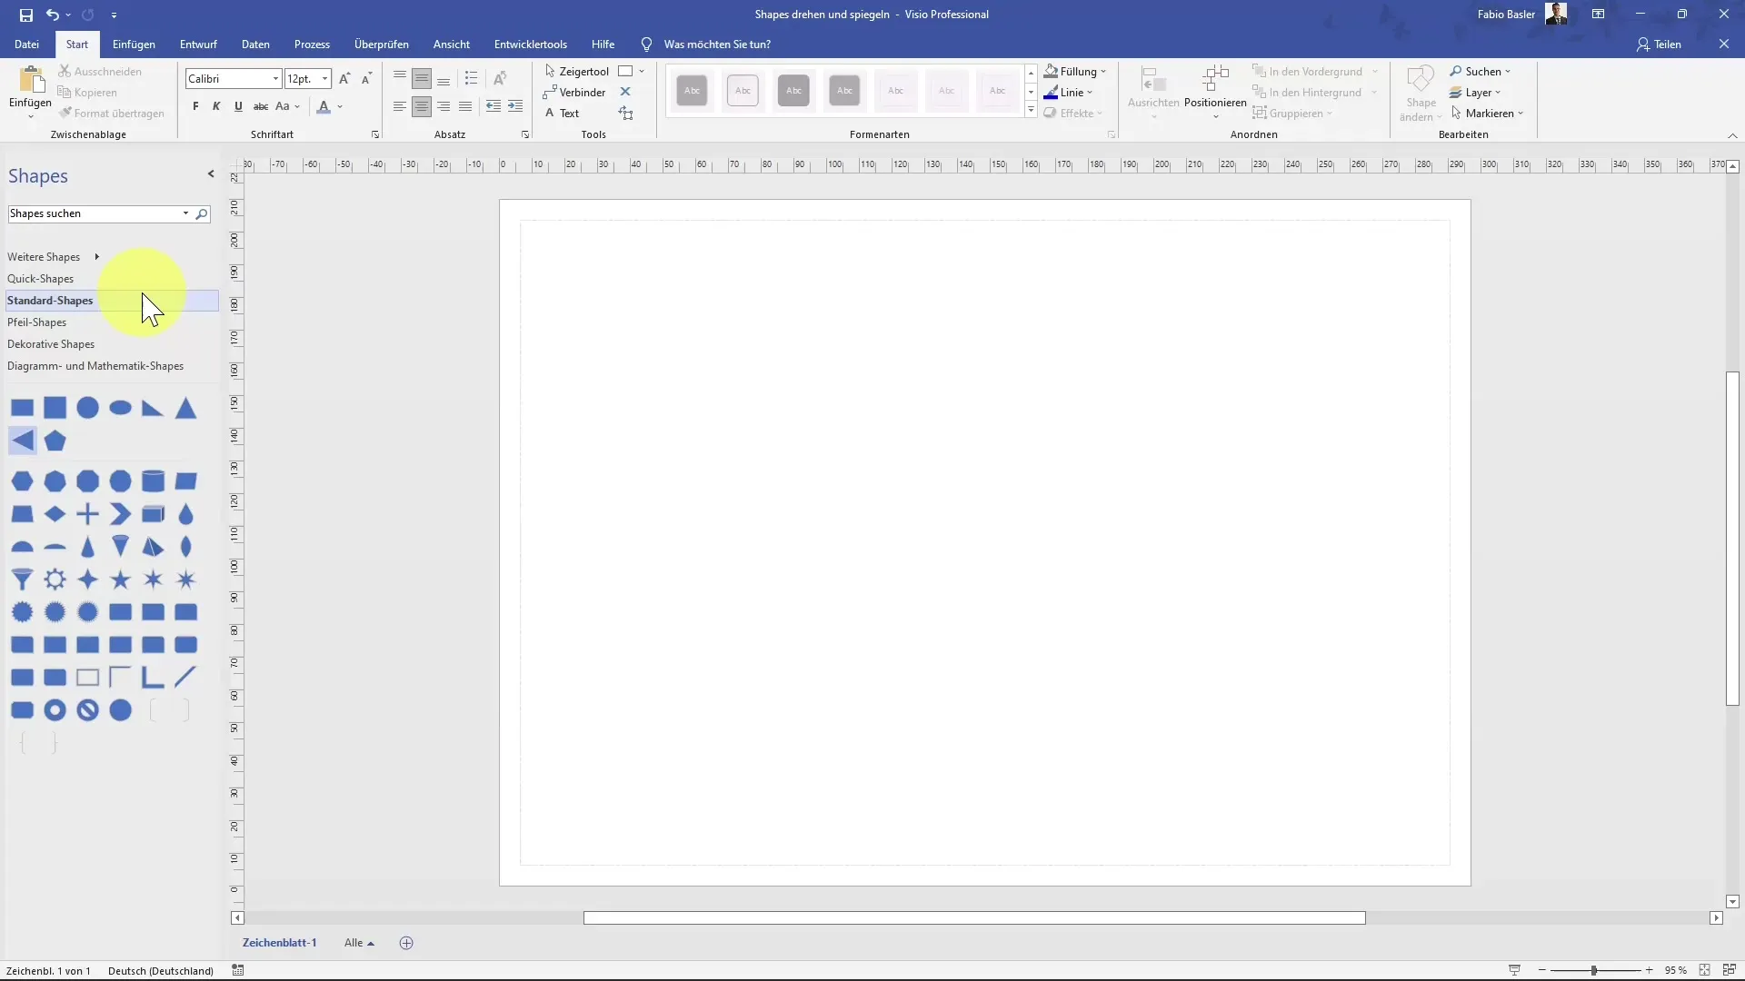This screenshot has height=981, width=1745.
Task: Toggle bold formatting F
Action: [x=195, y=106]
